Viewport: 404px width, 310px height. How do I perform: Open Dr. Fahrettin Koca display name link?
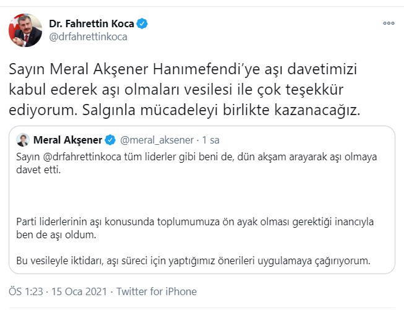click(x=92, y=24)
